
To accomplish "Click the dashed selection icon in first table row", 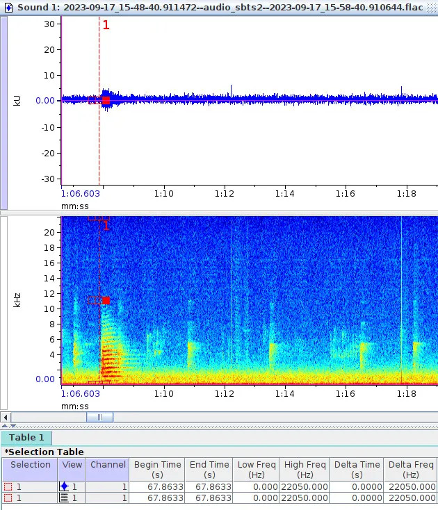I will click(8, 487).
